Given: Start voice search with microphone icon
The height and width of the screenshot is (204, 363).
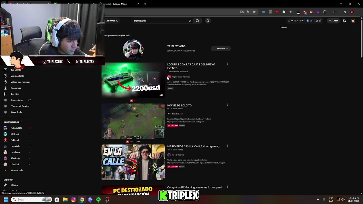Looking at the screenshot, I should pos(208,21).
